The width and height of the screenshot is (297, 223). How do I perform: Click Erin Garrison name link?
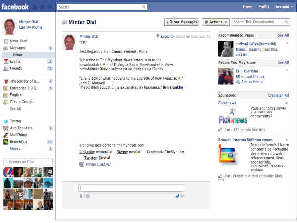[247, 71]
